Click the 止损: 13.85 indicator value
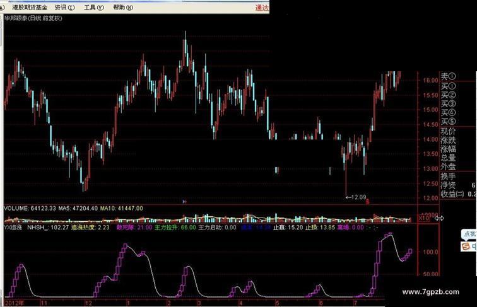 320,228
